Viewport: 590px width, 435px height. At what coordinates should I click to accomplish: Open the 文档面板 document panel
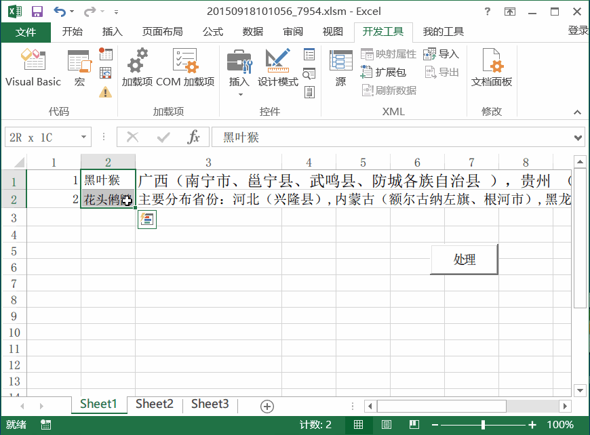pyautogui.click(x=492, y=68)
